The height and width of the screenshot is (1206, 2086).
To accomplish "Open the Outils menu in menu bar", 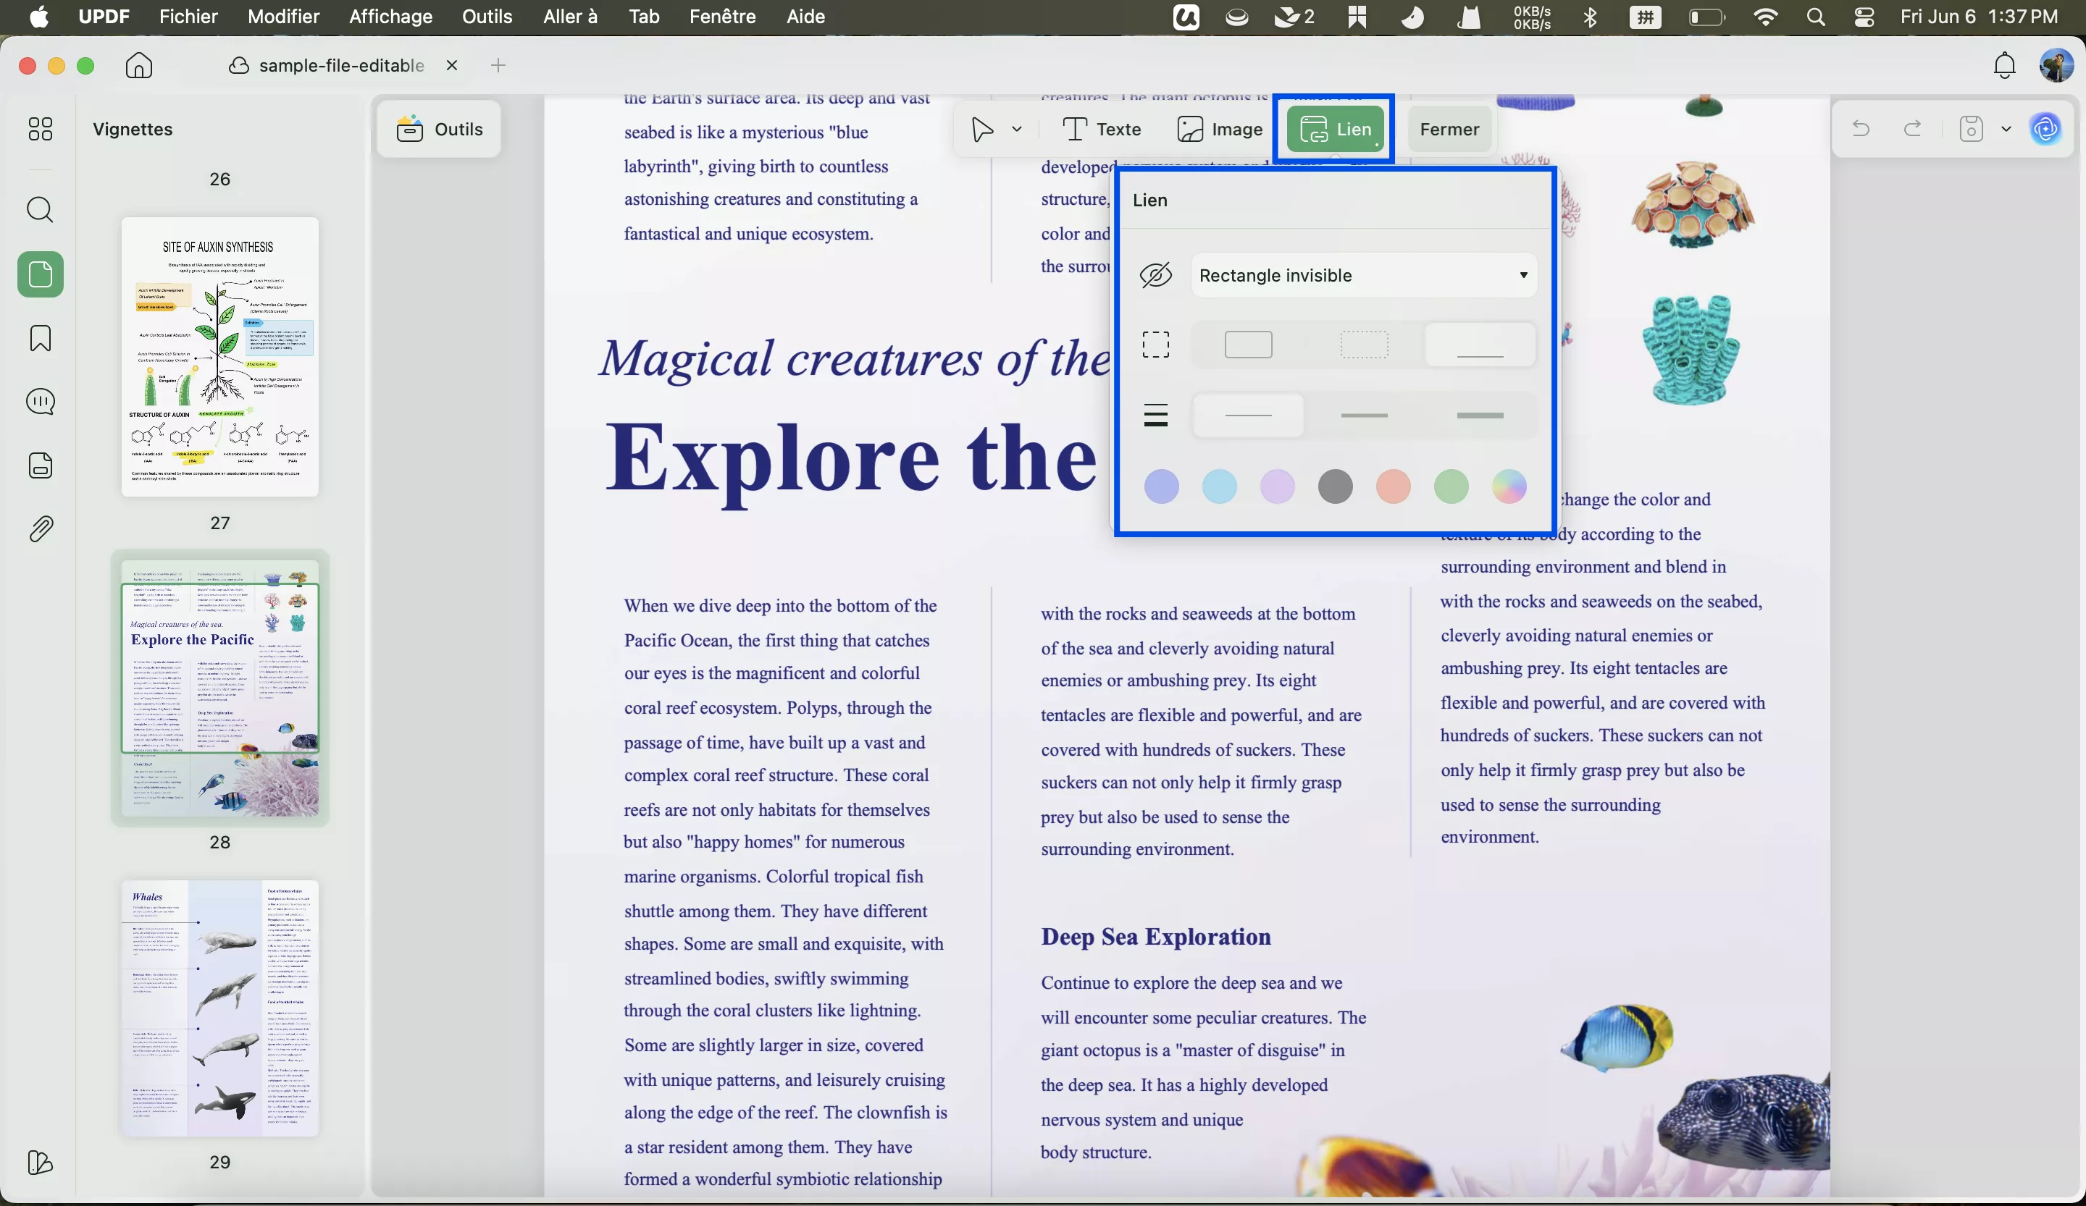I will [x=487, y=17].
